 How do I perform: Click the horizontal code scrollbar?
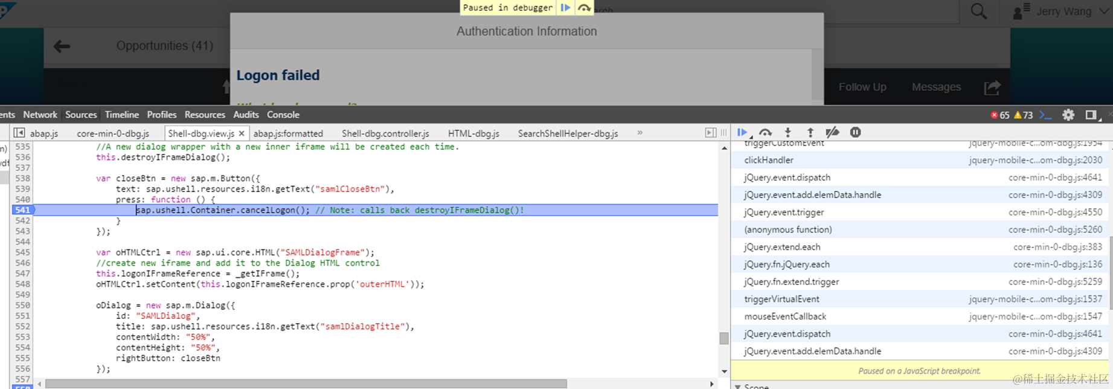pyautogui.click(x=306, y=384)
